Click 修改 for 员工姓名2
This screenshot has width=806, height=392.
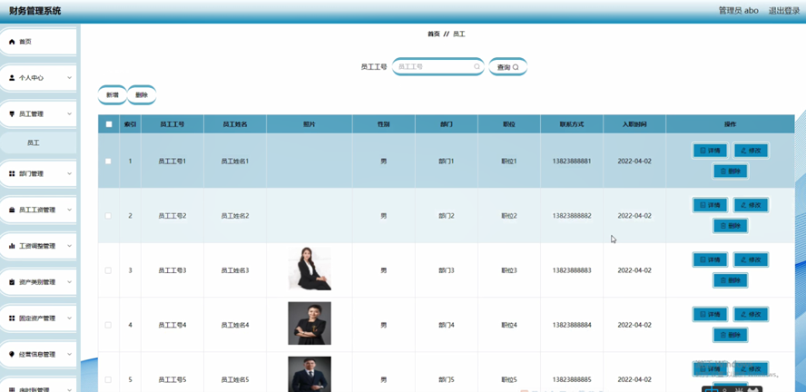point(751,205)
